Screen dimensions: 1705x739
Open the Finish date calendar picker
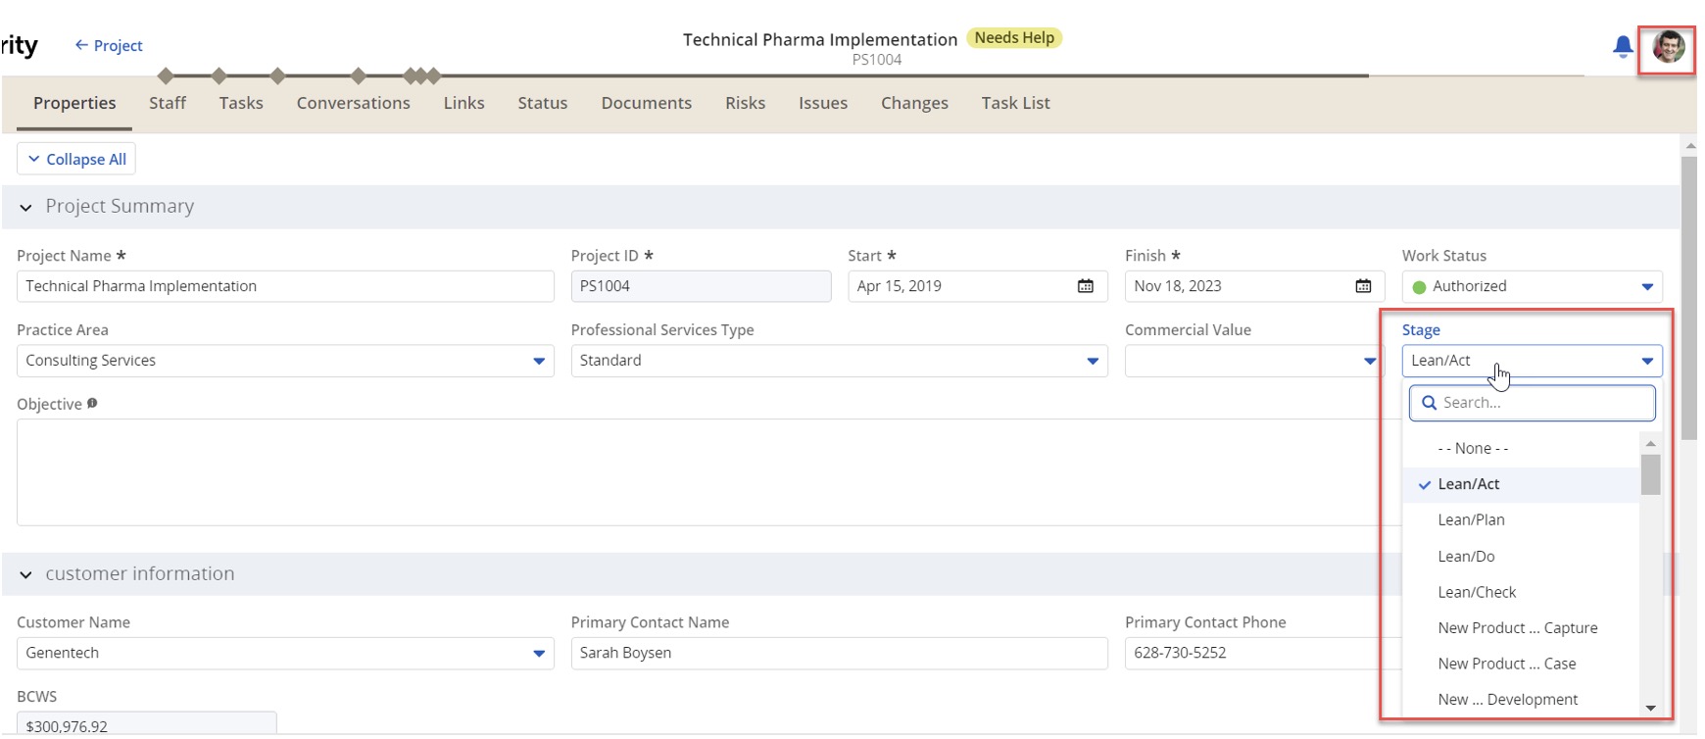1363,286
